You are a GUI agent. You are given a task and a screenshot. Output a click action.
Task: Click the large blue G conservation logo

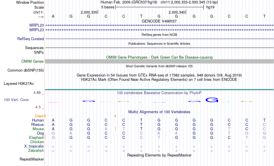pyautogui.click(x=212, y=100)
